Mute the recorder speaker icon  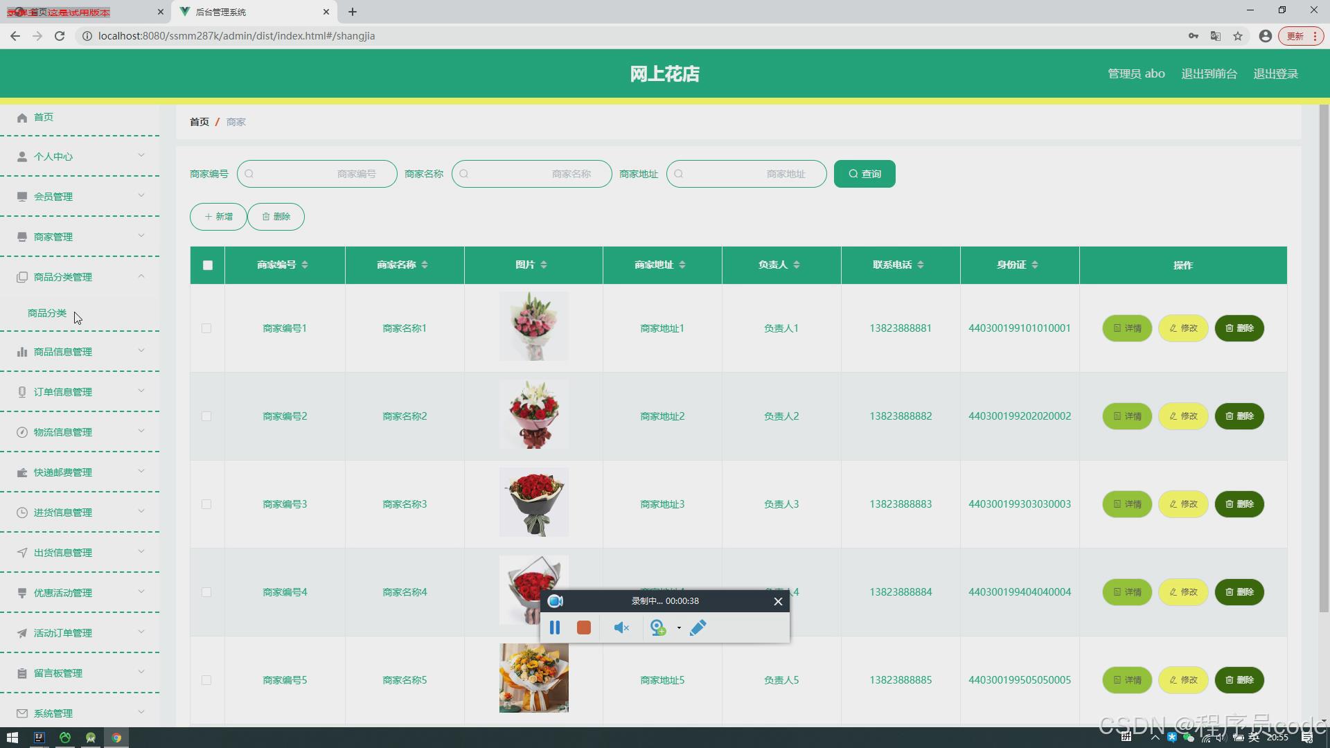[621, 627]
